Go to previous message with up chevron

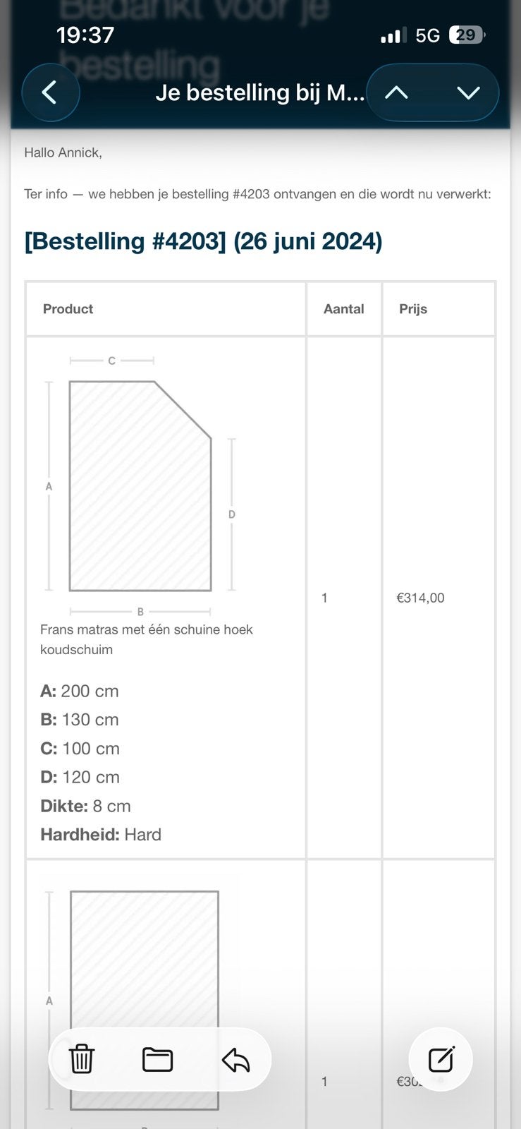[x=397, y=92]
